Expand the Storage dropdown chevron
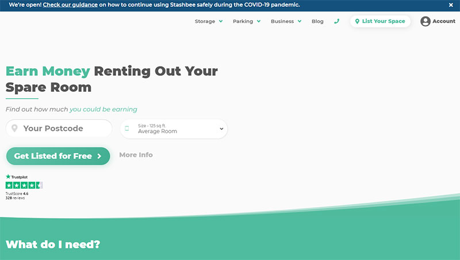The width and height of the screenshot is (460, 260). [221, 21]
